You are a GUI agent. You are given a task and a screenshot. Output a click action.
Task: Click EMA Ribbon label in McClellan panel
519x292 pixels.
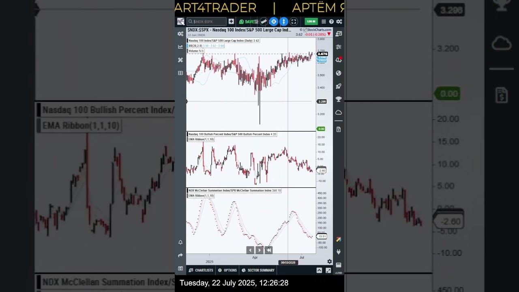[x=201, y=196]
